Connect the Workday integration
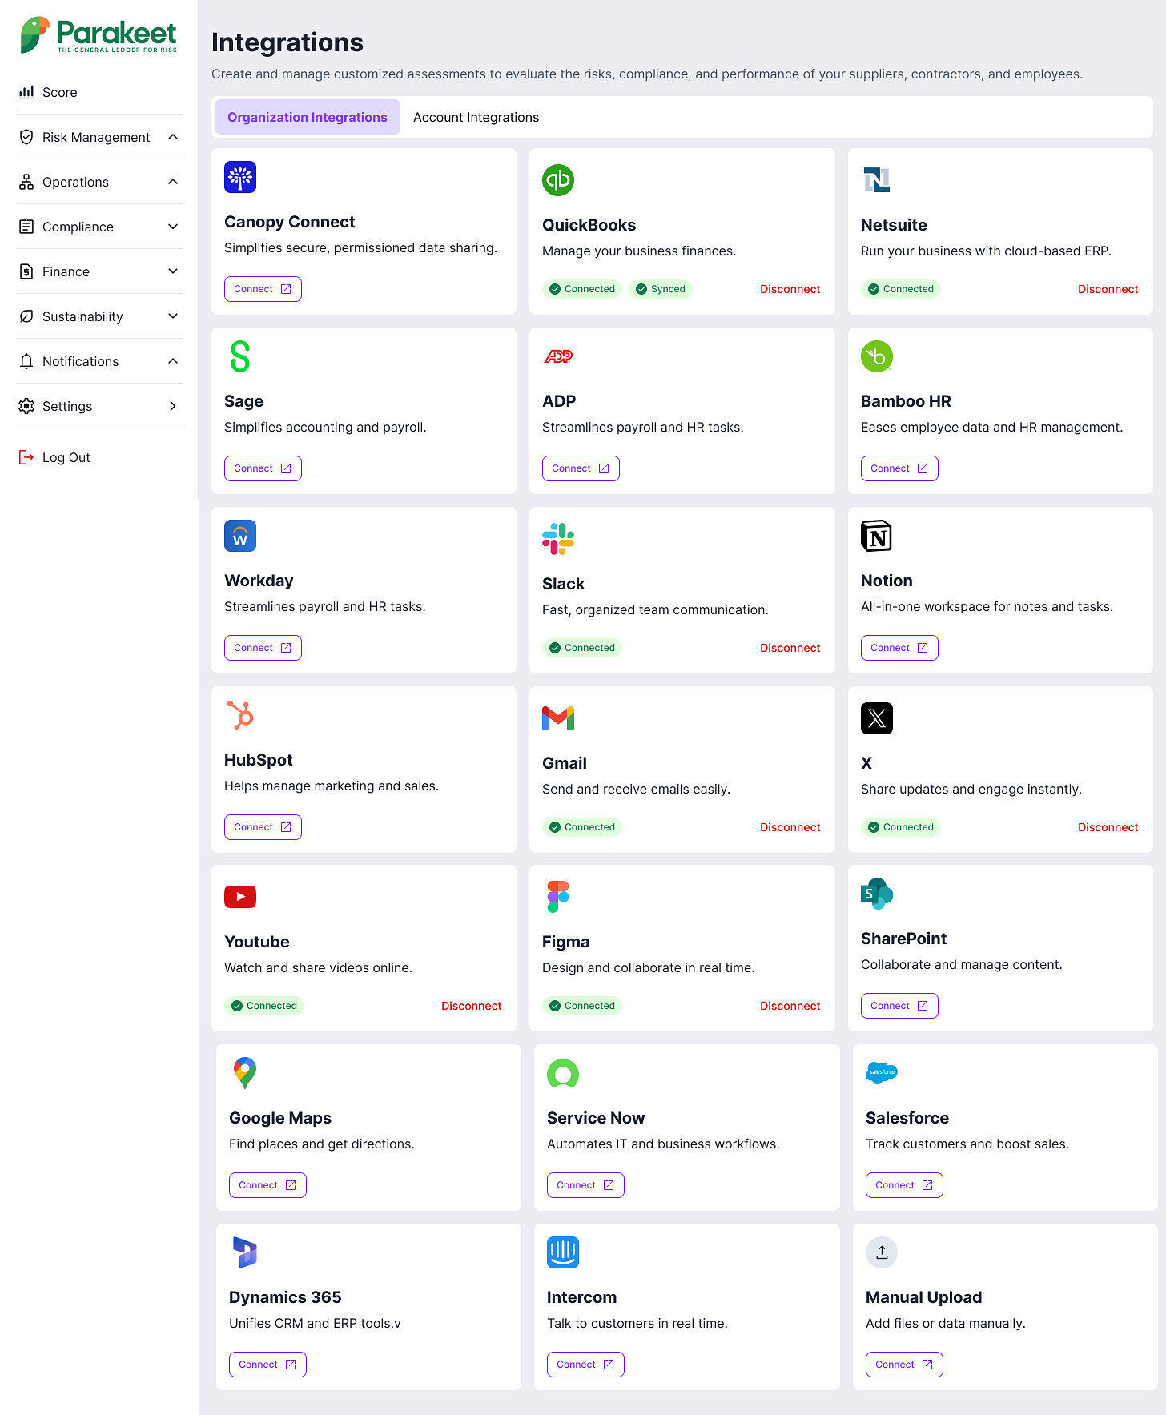Screen dimensions: 1166x1415 (263, 648)
